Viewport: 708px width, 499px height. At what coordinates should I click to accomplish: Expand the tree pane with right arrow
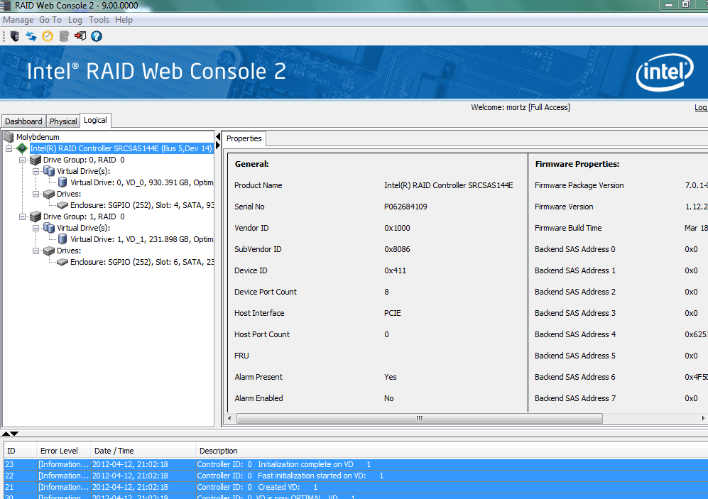[218, 145]
